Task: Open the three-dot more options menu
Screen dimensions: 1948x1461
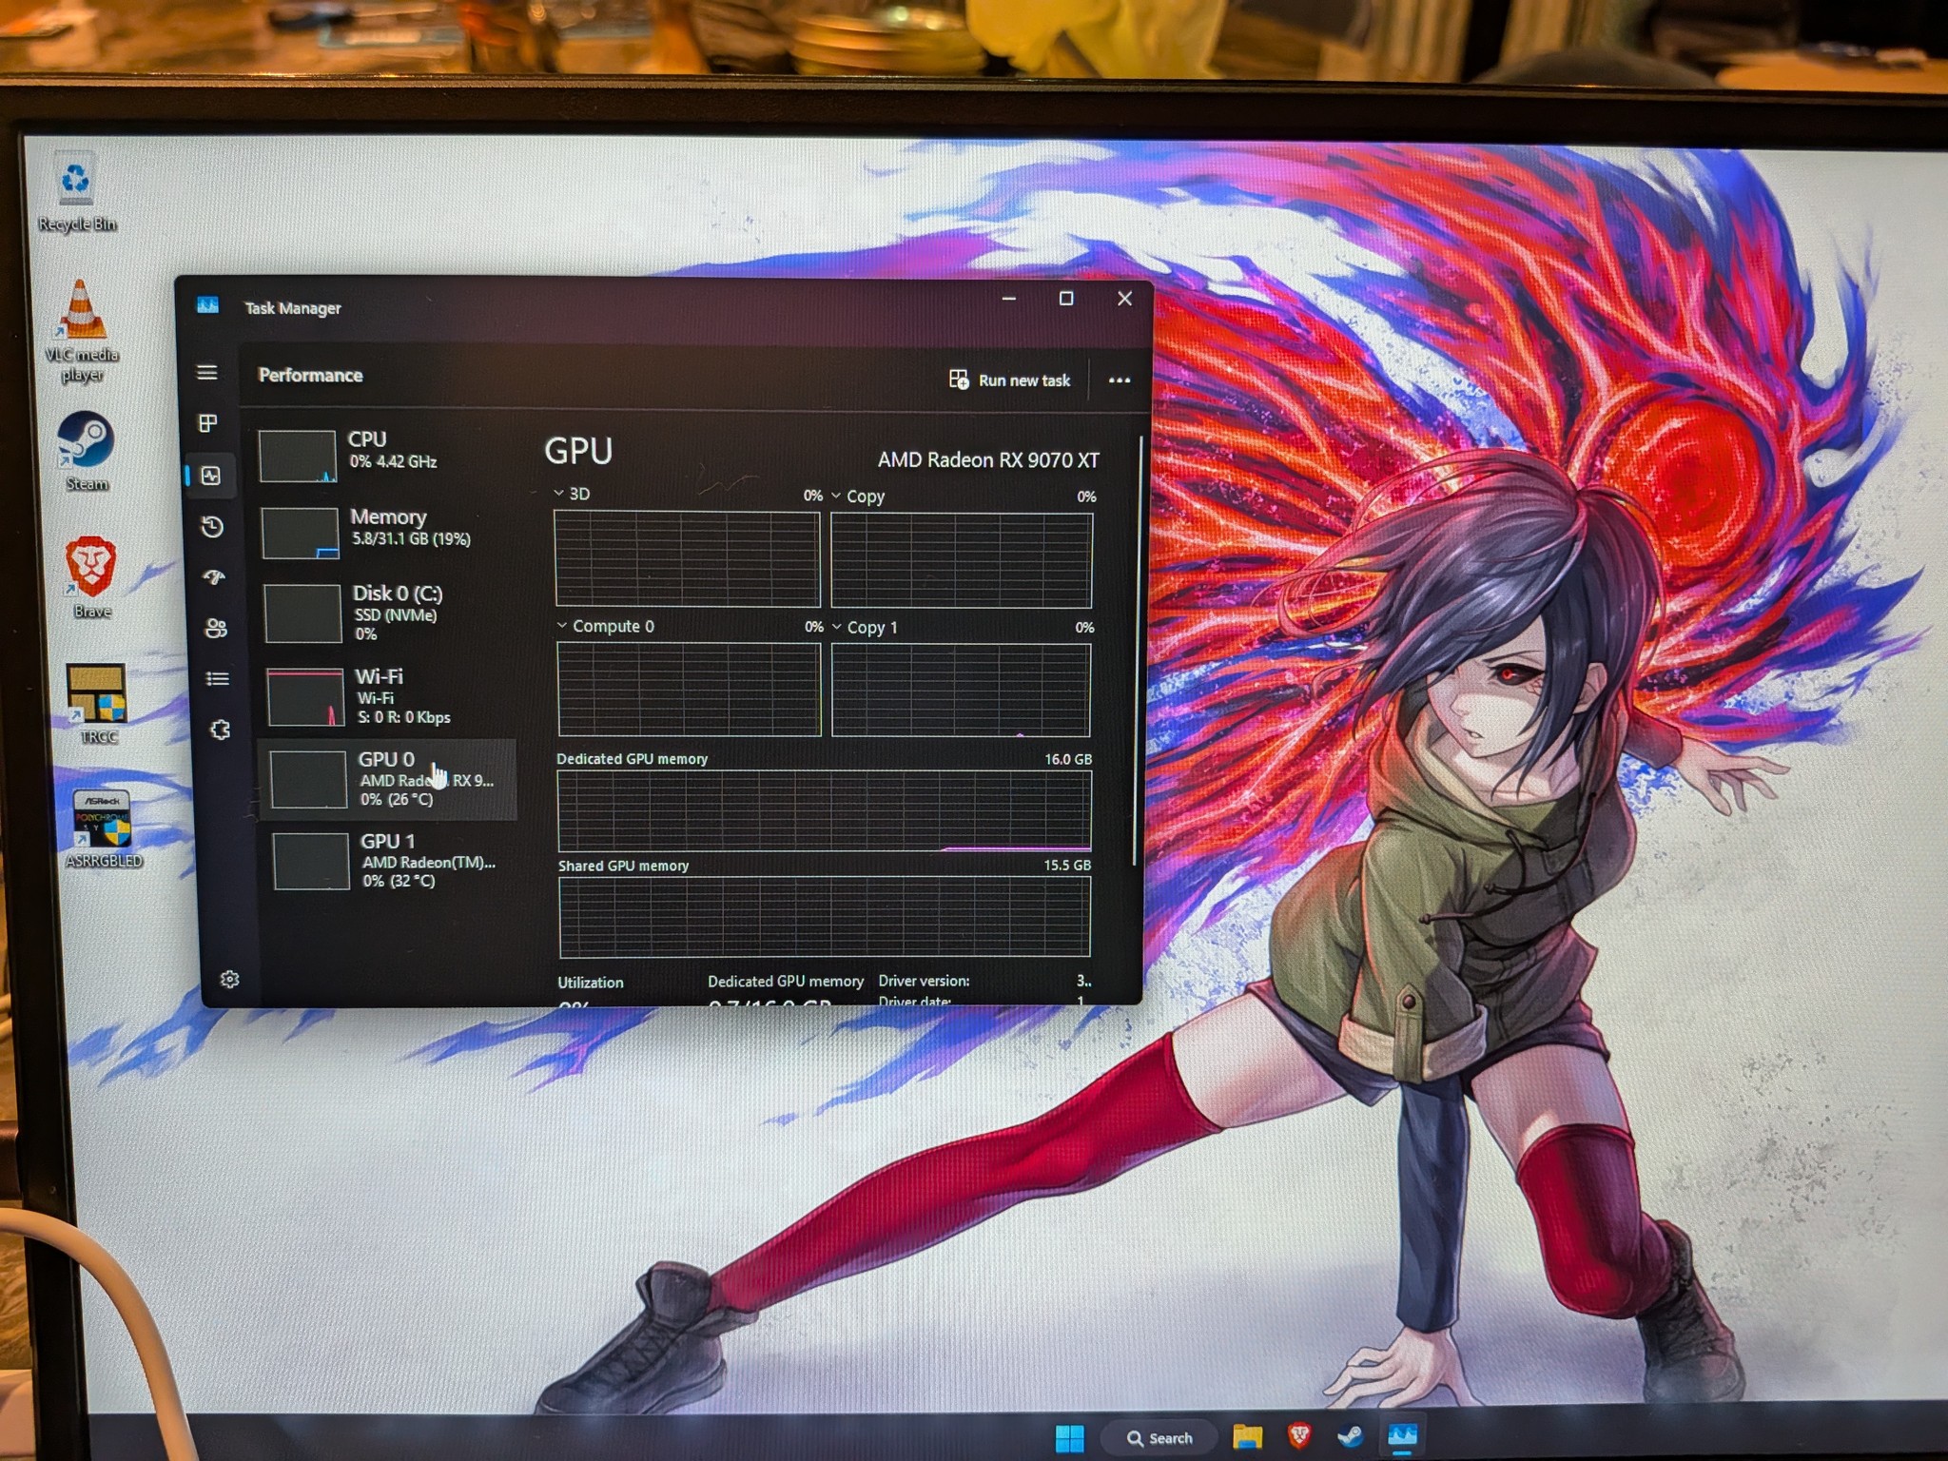Action: pos(1120,380)
